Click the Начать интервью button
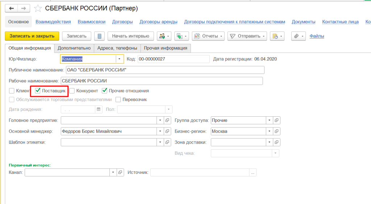 click(130, 36)
